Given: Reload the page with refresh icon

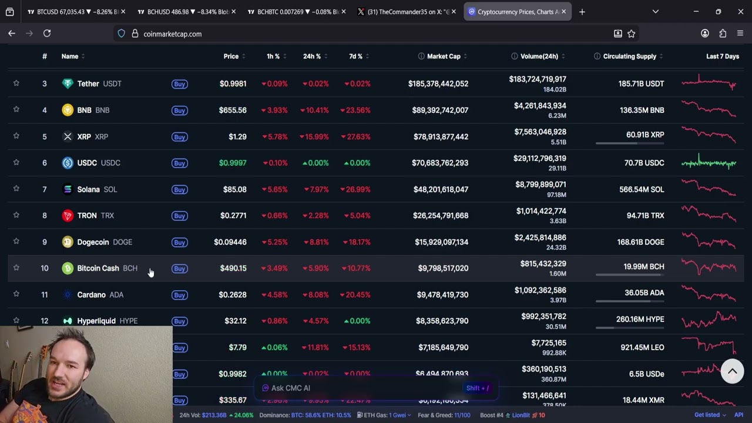Looking at the screenshot, I should coord(47,33).
